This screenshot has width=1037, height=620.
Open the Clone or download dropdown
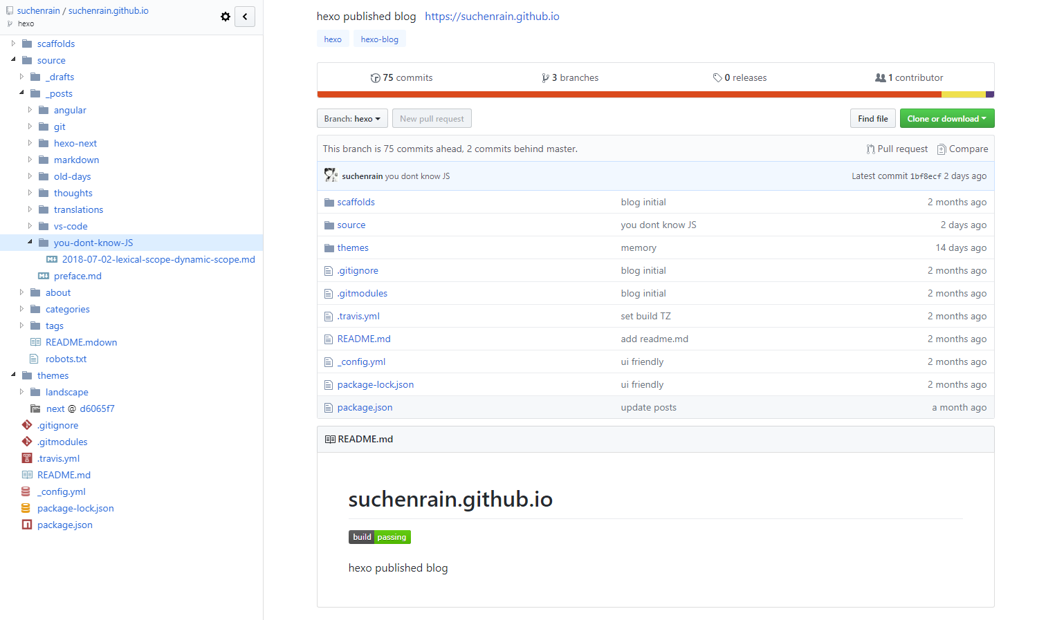pos(947,119)
